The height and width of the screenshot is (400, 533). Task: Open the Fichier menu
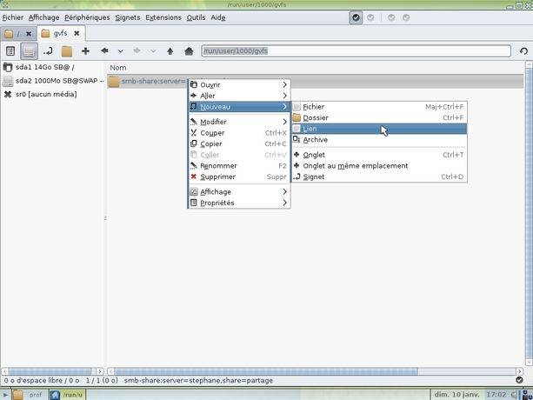12,17
